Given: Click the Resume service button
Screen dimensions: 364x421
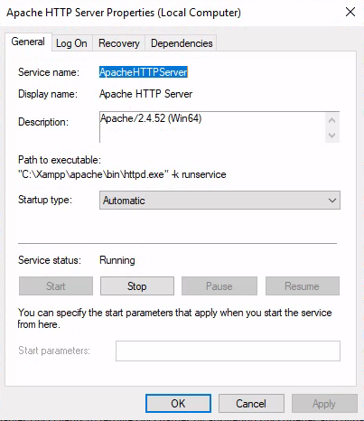Looking at the screenshot, I should (x=303, y=286).
